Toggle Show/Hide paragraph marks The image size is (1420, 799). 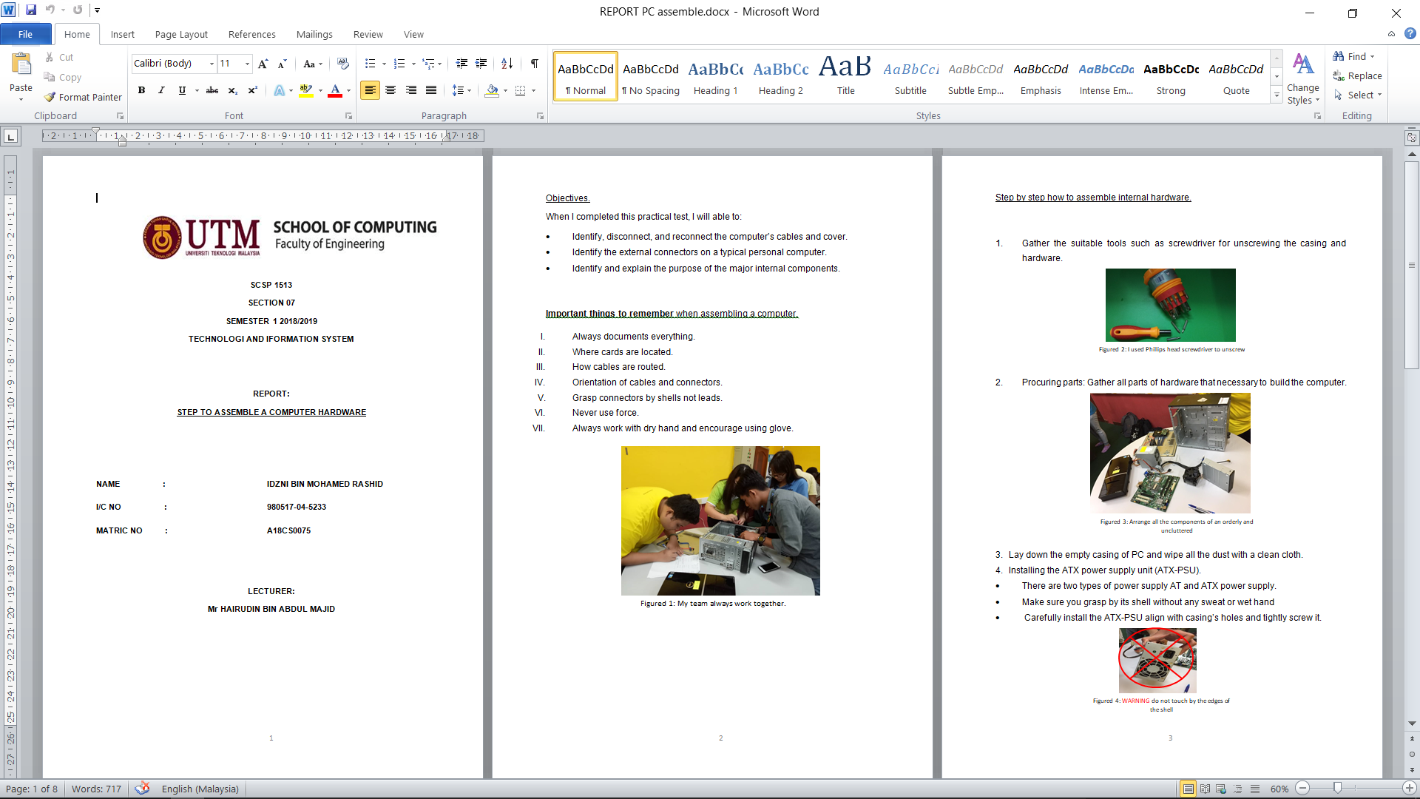[x=534, y=64]
